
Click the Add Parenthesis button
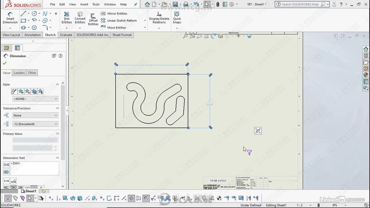coord(6,165)
